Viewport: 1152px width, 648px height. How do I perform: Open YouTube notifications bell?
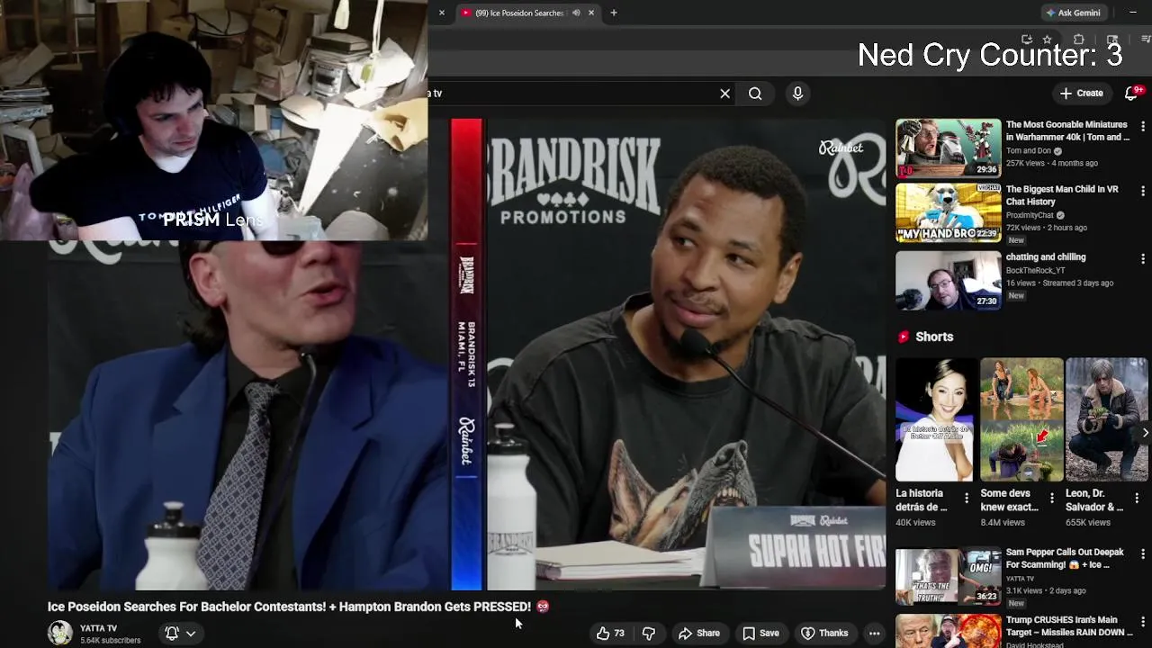[1132, 94]
